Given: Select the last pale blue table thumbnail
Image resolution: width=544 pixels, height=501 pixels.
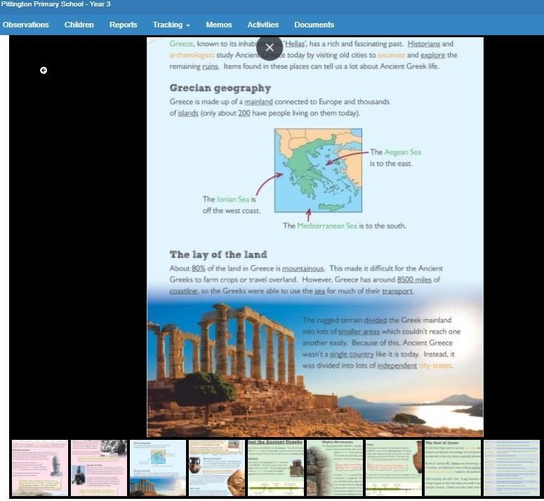Looking at the screenshot, I should pos(512,468).
